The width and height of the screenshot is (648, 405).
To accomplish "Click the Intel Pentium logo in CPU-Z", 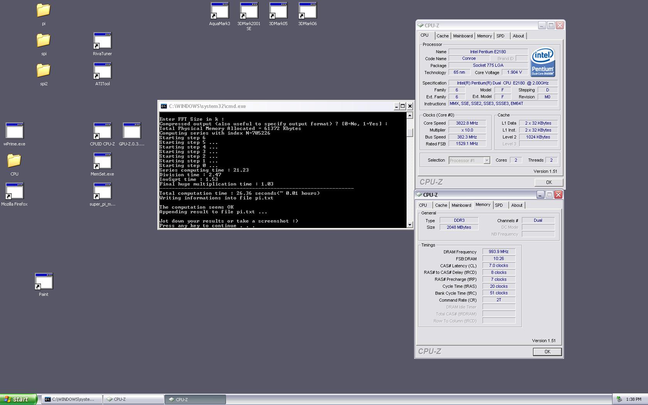I will pos(543,62).
